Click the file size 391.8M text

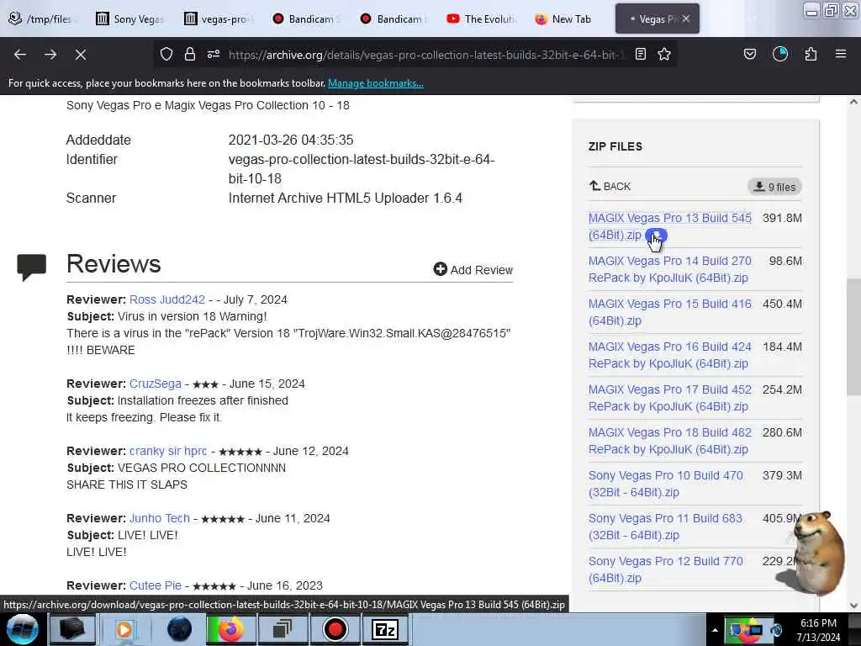782,218
